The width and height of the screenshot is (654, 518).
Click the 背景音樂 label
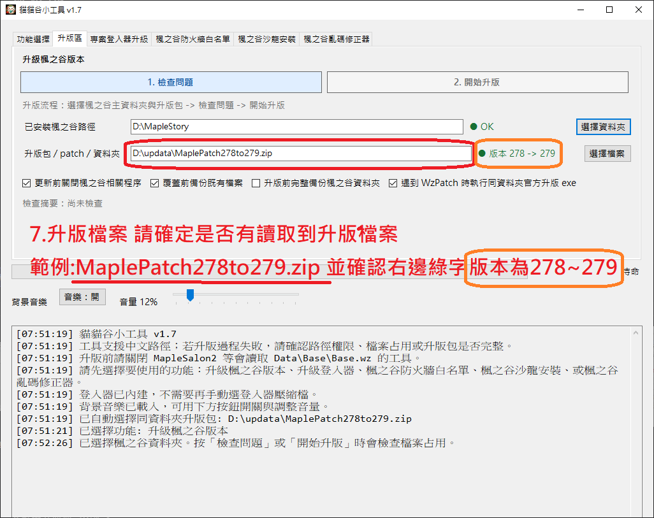29,302
